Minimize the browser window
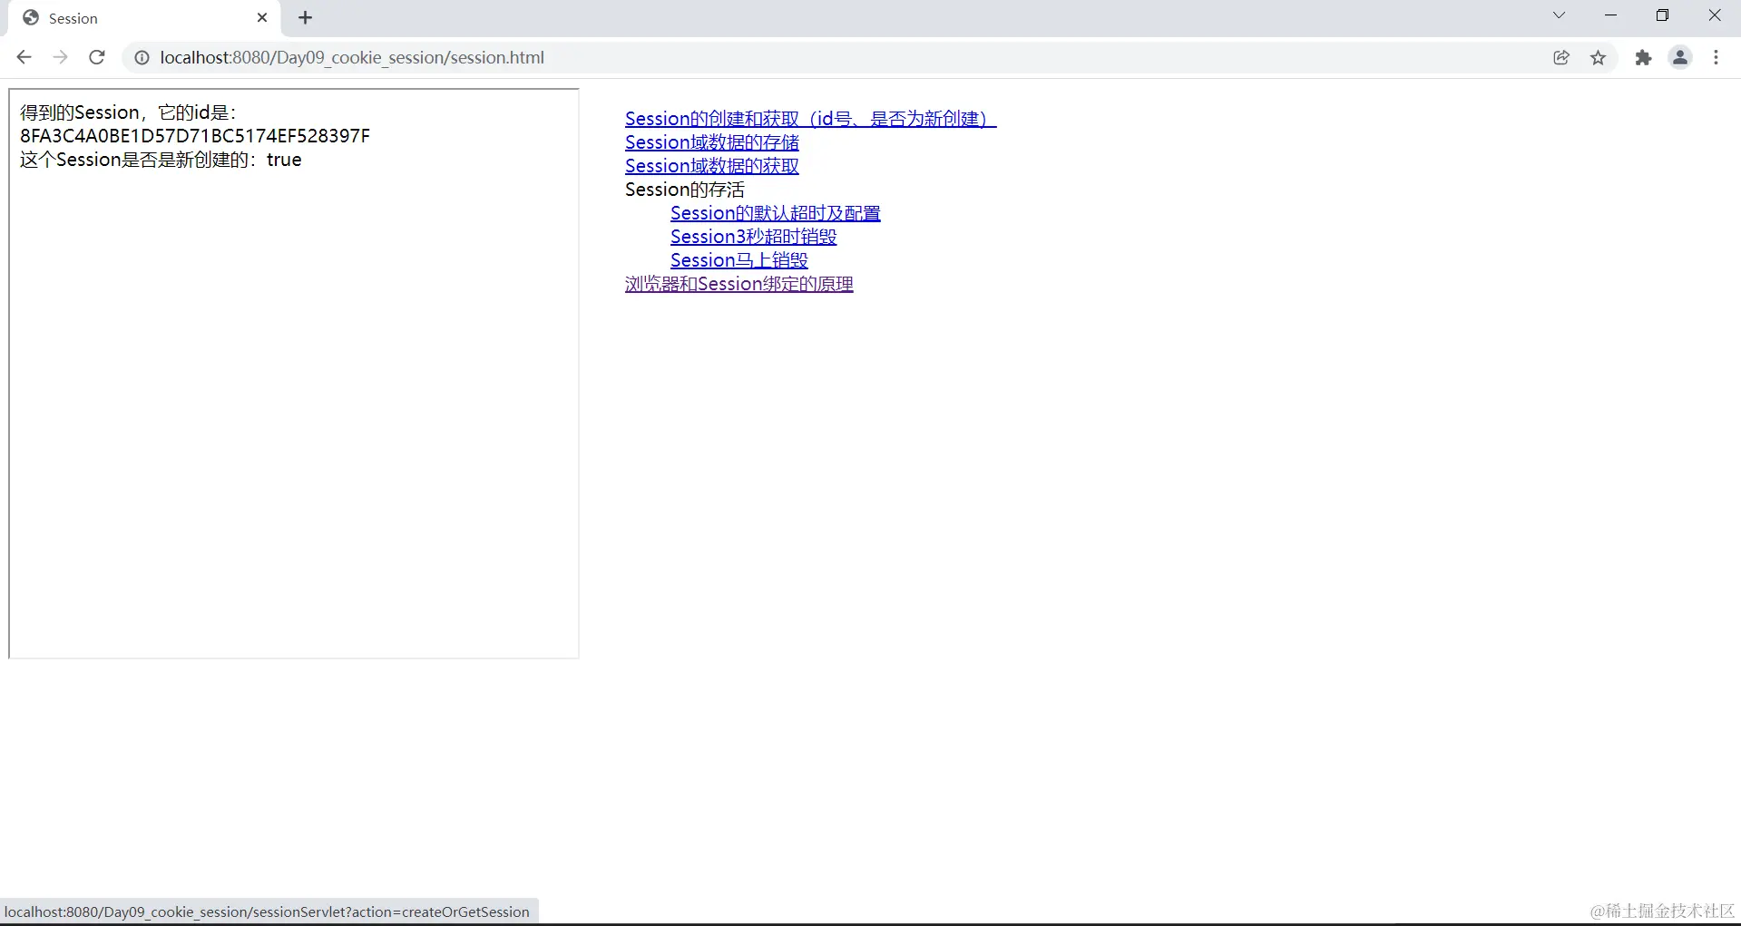Viewport: 1741px width, 926px height. [x=1611, y=15]
